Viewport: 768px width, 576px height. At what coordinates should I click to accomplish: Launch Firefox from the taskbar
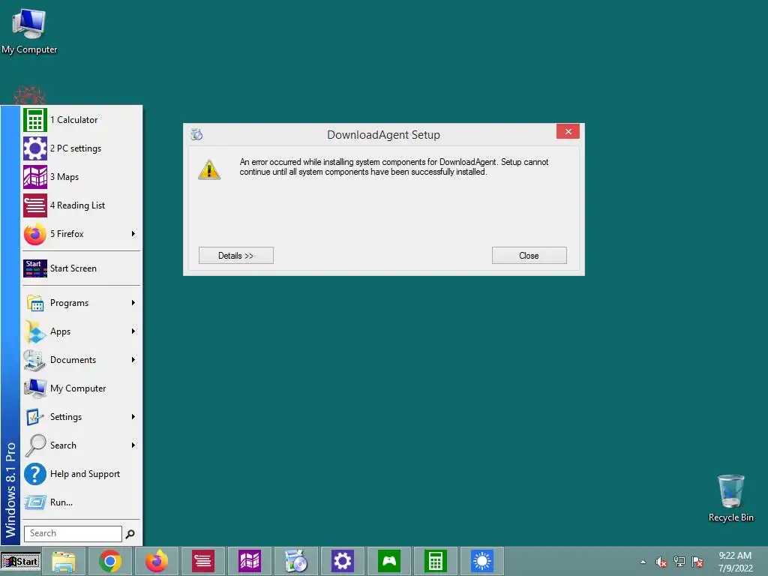157,561
